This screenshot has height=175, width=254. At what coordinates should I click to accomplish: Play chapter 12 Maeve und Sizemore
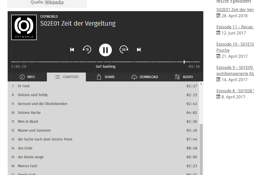point(103,130)
